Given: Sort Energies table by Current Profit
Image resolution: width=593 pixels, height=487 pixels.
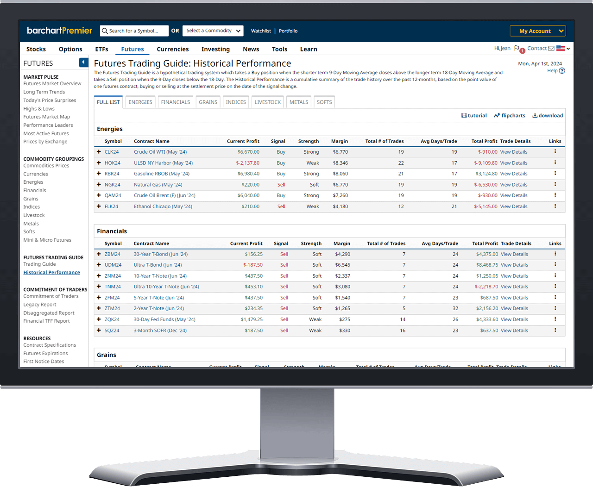Looking at the screenshot, I should (243, 141).
